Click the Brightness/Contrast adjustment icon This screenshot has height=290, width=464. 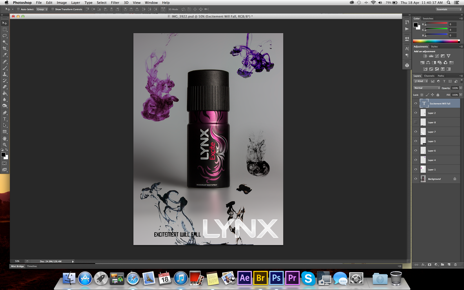[425, 56]
